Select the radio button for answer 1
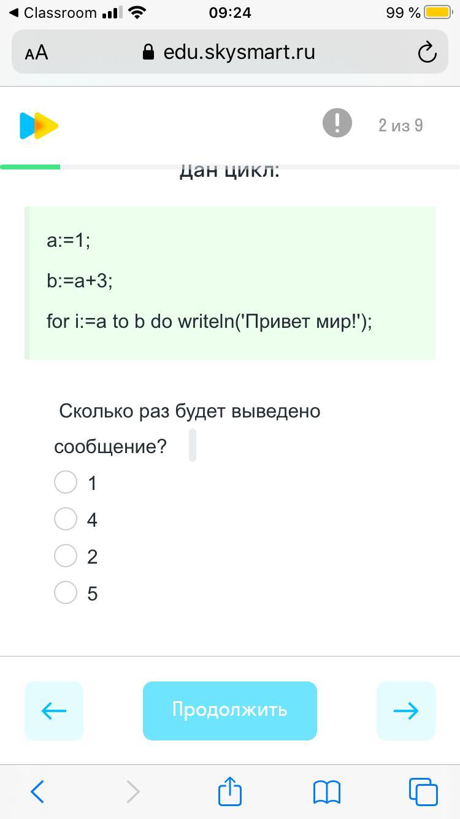 pos(66,482)
